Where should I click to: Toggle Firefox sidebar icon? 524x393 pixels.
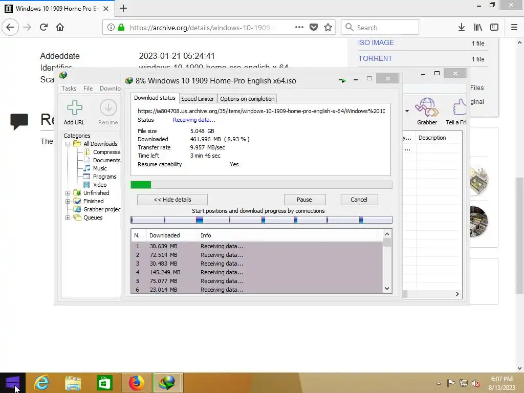point(494,28)
